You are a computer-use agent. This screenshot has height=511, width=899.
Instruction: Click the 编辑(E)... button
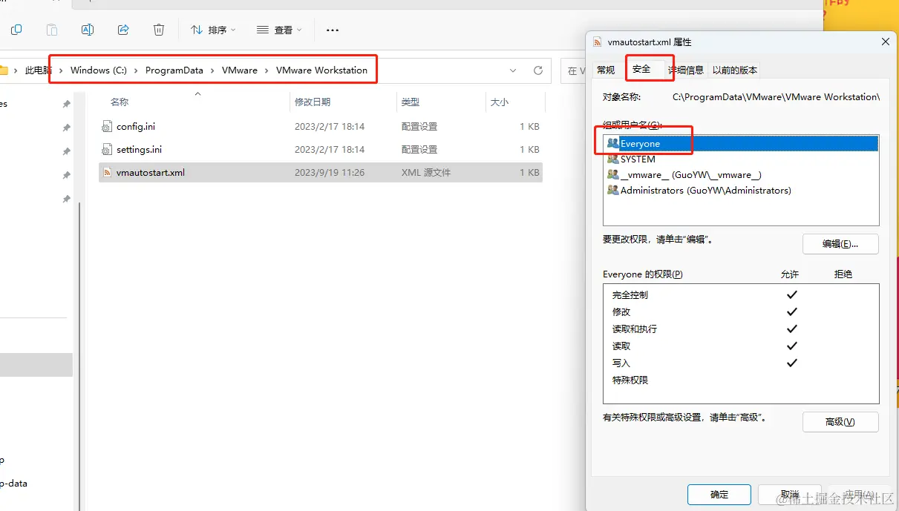[x=840, y=244]
